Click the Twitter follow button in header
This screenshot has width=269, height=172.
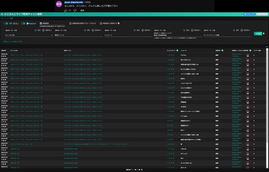(x=249, y=14)
